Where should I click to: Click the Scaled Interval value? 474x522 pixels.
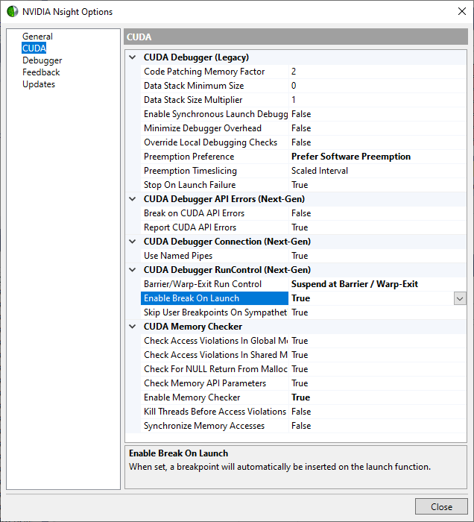[377, 171]
